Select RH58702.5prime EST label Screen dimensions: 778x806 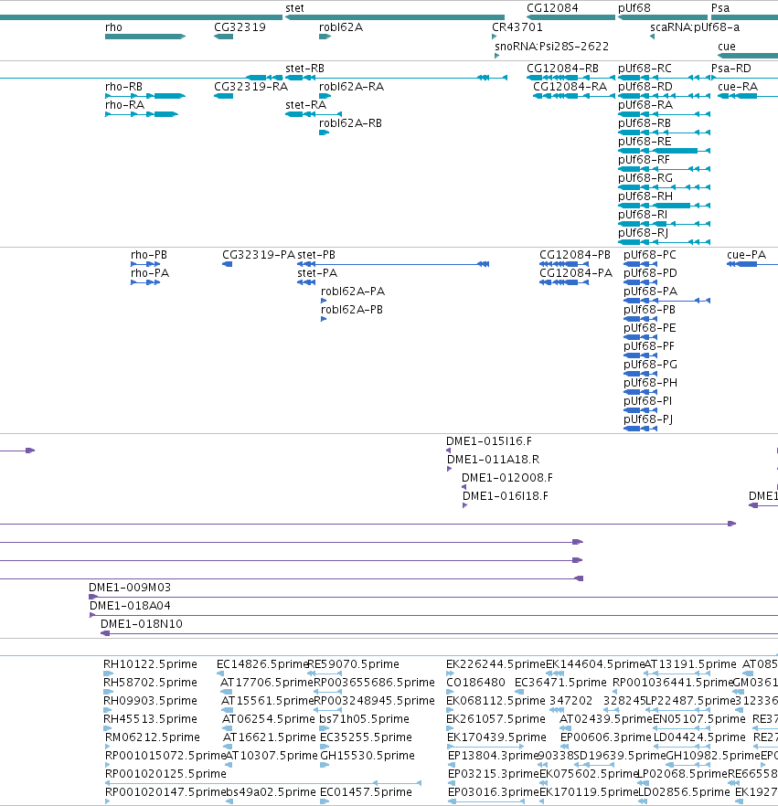coord(150,683)
